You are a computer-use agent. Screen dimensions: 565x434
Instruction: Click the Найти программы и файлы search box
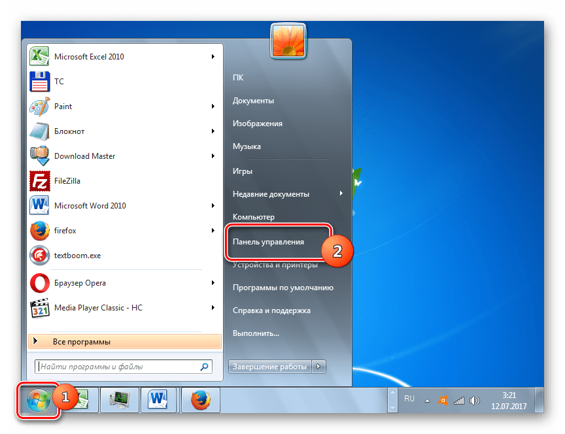pos(118,367)
